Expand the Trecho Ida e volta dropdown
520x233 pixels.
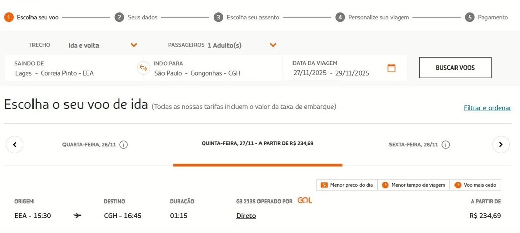coord(103,45)
